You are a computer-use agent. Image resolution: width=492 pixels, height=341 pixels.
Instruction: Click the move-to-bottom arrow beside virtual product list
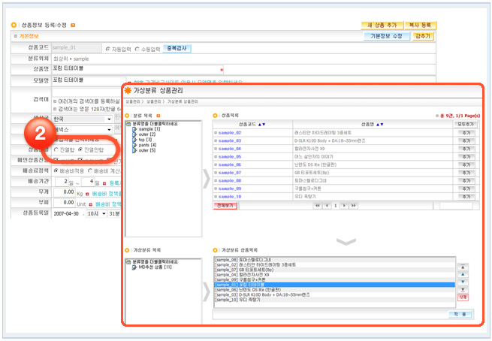click(462, 288)
